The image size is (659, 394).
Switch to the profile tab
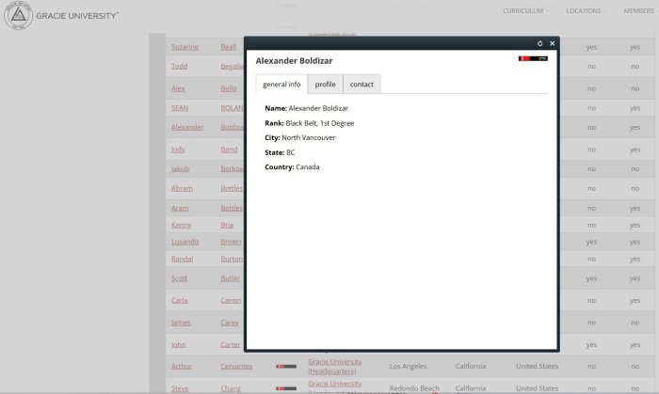[326, 84]
